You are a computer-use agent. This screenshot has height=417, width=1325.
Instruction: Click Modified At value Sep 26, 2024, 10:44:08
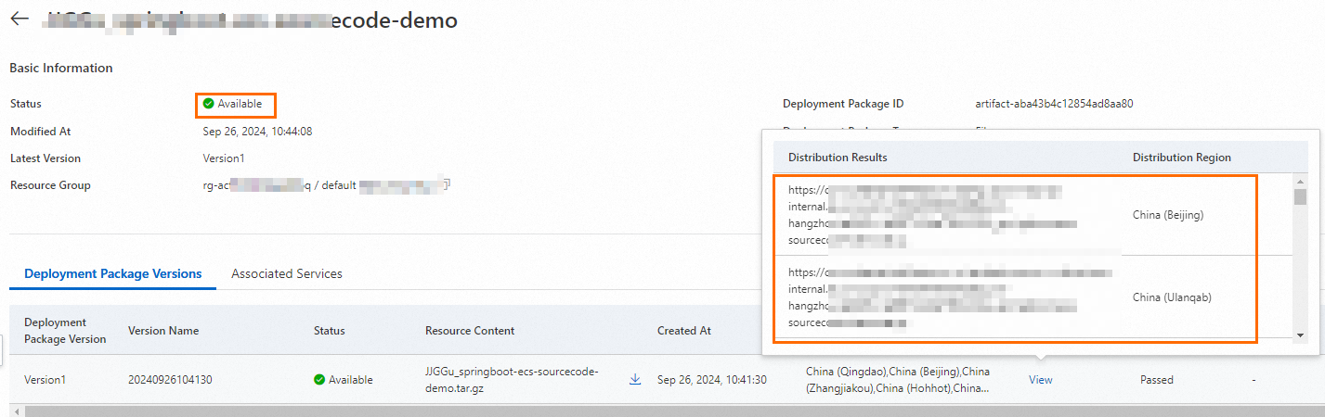point(257,132)
